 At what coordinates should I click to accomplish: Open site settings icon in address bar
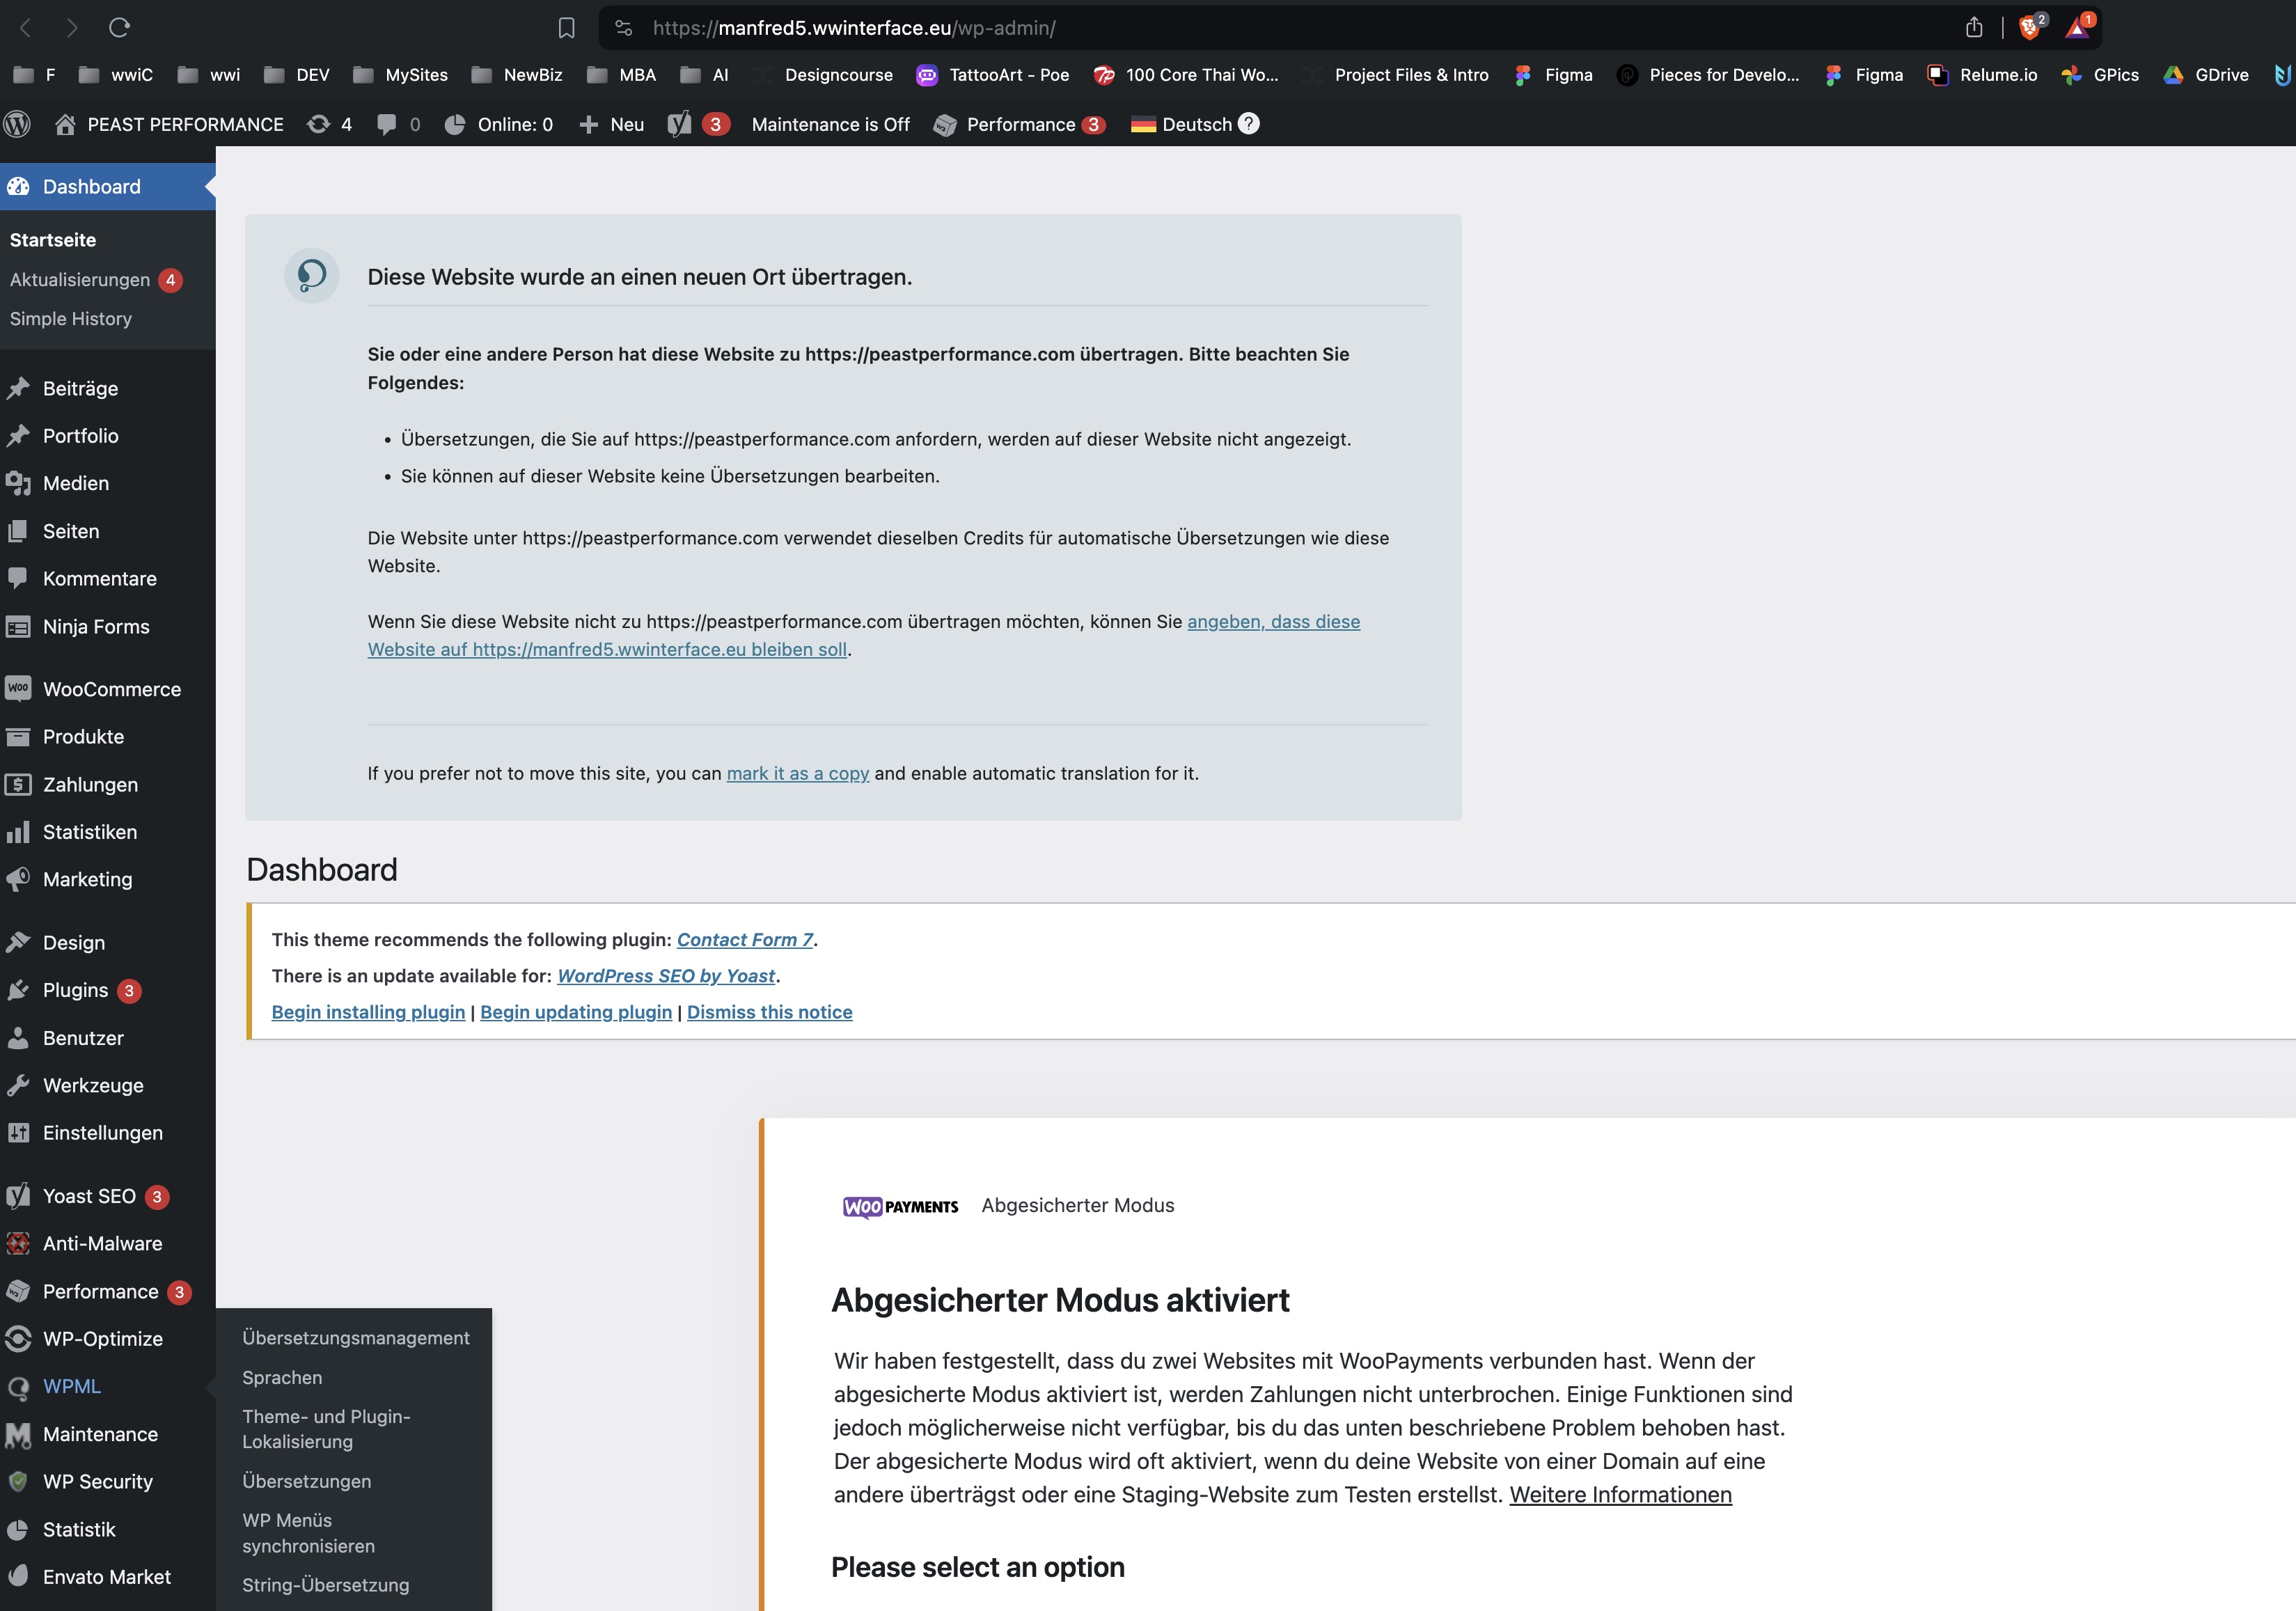pyautogui.click(x=624, y=28)
